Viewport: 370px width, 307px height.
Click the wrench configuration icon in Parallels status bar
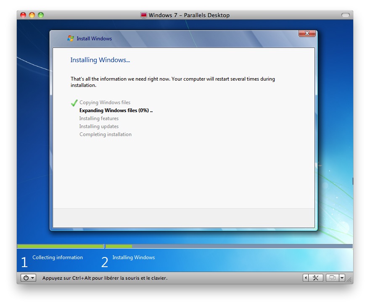[315, 278]
